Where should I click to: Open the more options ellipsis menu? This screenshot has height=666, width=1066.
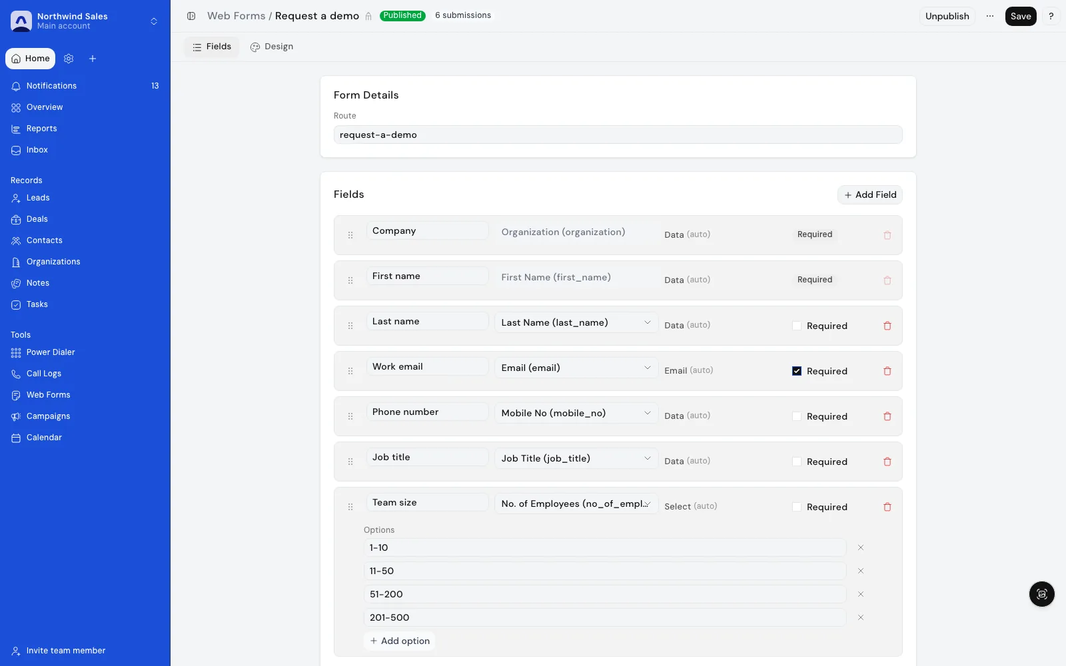coord(990,16)
